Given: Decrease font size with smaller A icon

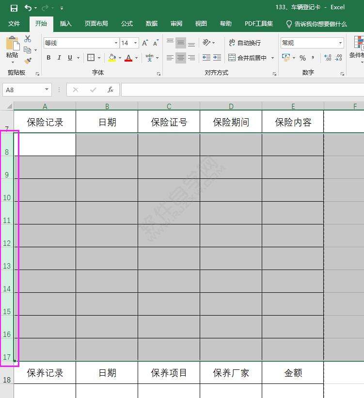Looking at the screenshot, I should (156, 43).
